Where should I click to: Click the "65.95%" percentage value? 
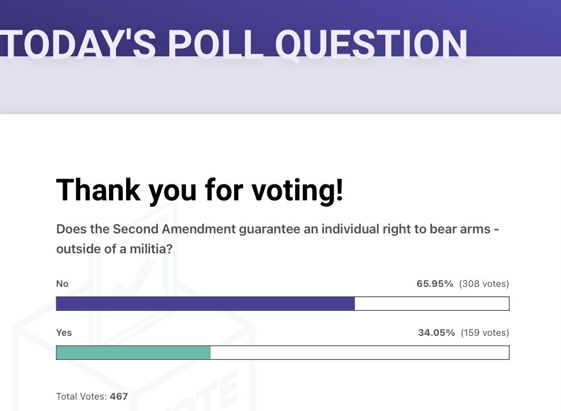click(435, 283)
